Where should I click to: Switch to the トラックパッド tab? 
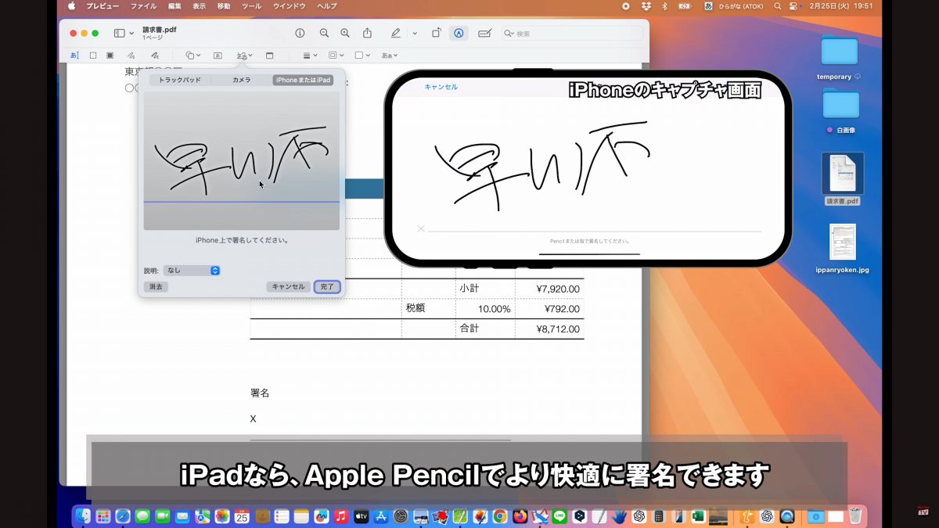coord(179,80)
